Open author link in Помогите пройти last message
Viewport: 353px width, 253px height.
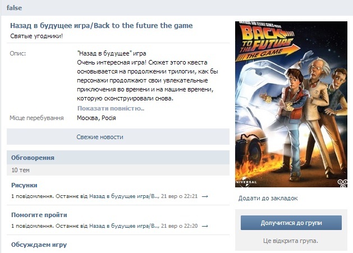124,226
